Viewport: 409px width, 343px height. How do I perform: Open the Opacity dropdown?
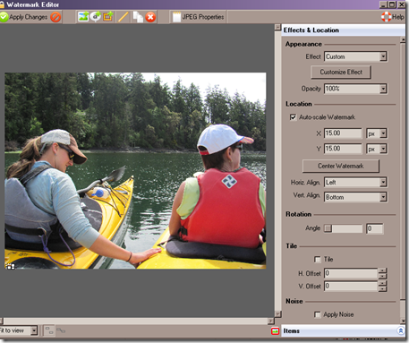click(x=355, y=89)
